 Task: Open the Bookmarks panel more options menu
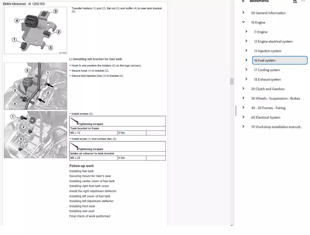click(303, 1)
